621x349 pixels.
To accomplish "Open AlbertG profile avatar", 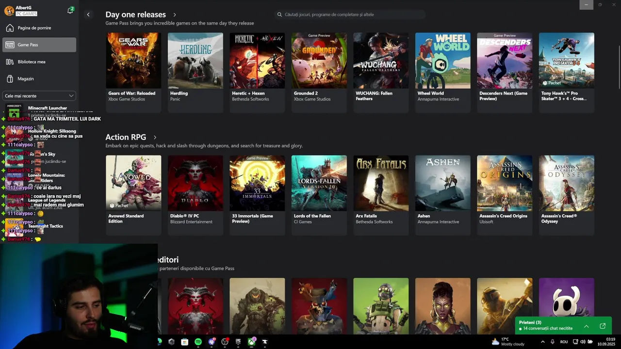I will pos(9,11).
